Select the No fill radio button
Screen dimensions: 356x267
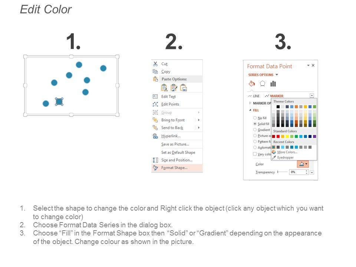(x=255, y=118)
